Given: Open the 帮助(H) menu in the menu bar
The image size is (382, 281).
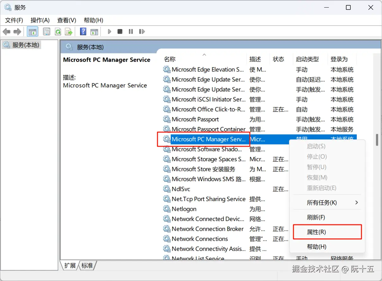Looking at the screenshot, I should click(x=93, y=20).
